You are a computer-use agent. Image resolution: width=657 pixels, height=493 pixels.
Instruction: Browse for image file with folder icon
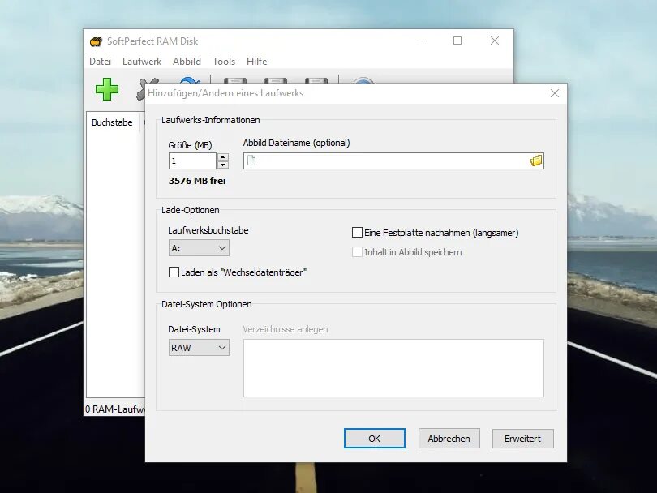[x=536, y=161]
